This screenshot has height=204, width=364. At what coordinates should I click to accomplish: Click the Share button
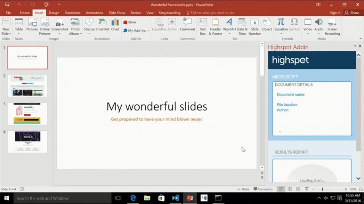click(x=352, y=13)
